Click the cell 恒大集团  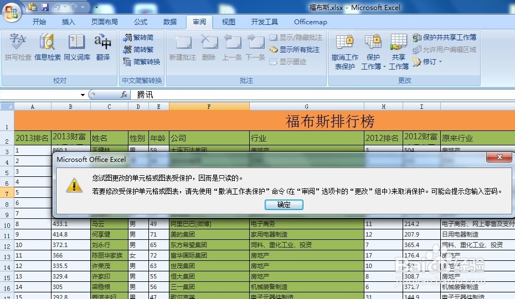click(x=209, y=276)
